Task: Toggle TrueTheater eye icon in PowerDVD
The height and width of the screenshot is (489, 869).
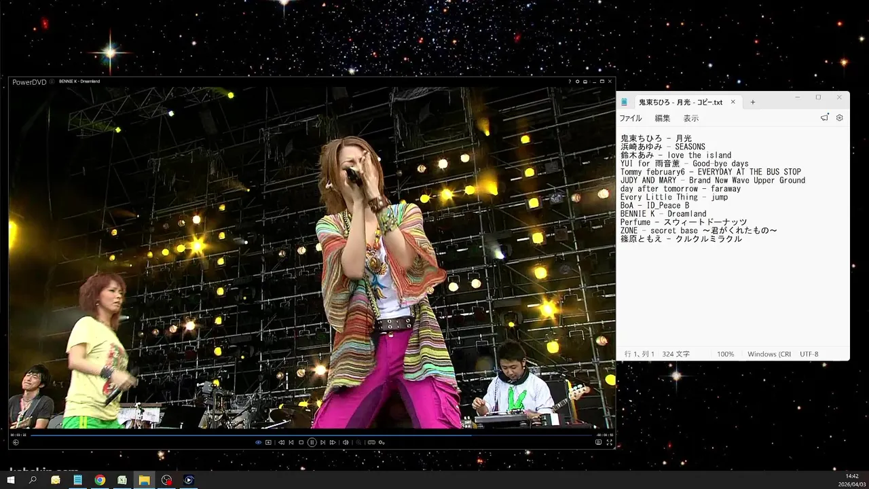Action: coord(258,442)
